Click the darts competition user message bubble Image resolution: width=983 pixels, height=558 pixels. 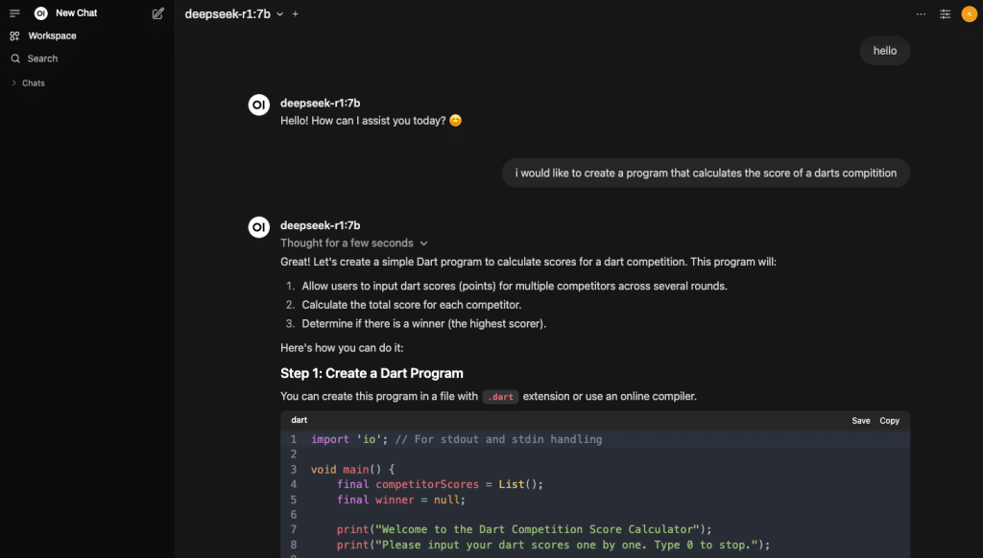706,173
